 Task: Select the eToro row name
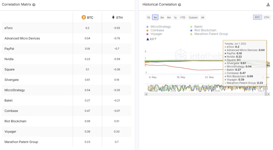8,28
